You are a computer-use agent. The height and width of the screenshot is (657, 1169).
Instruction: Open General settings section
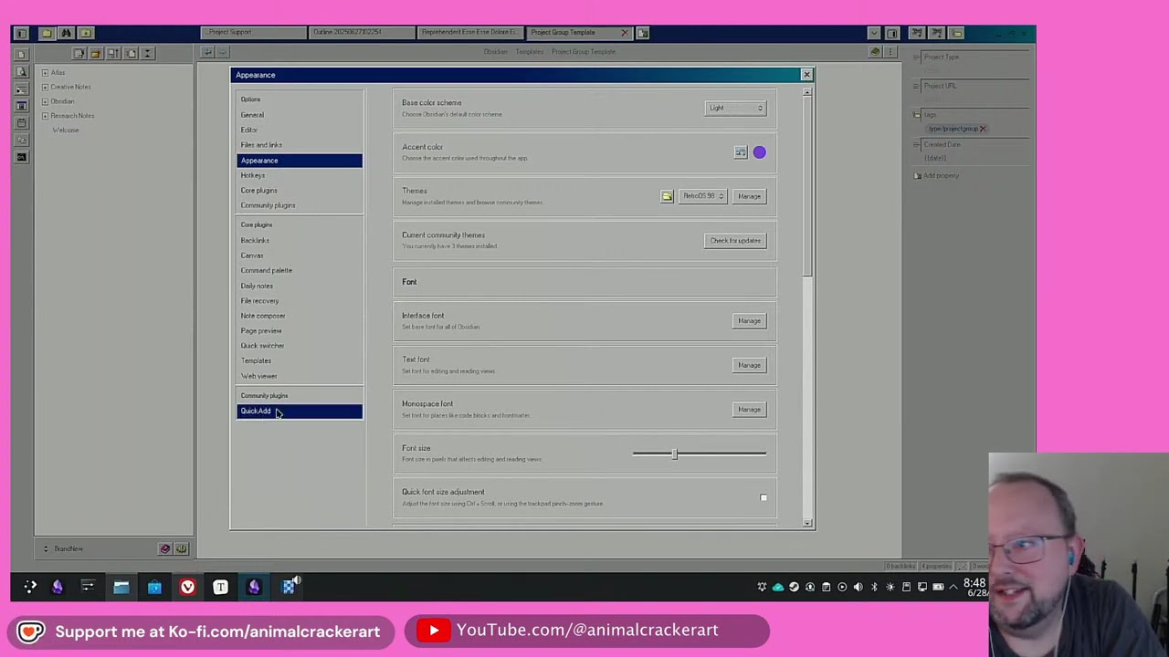[300, 115]
